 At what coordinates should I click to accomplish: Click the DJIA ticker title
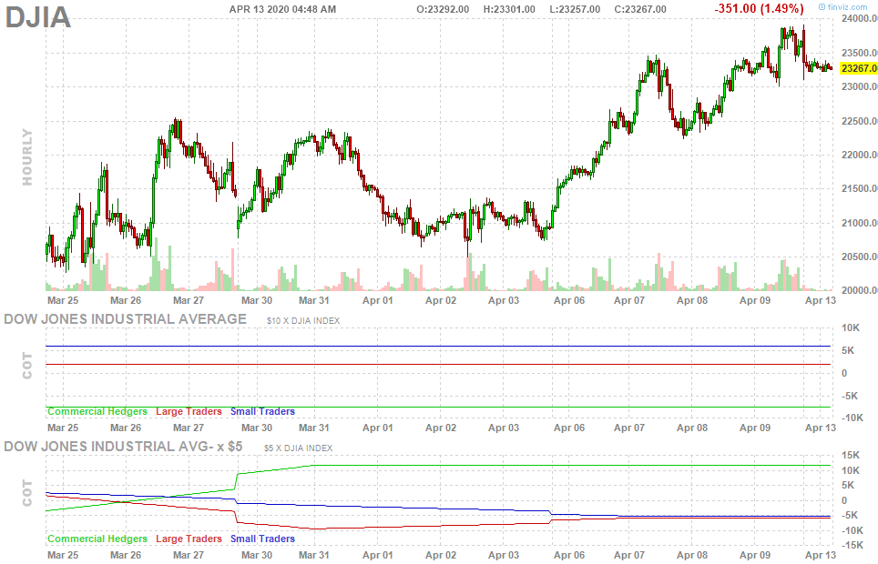pyautogui.click(x=38, y=16)
